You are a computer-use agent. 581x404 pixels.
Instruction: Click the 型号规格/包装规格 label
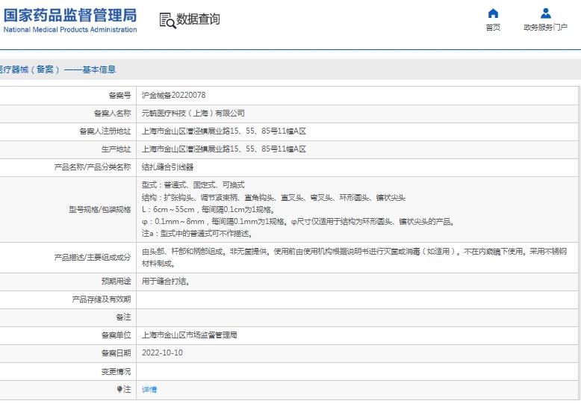(x=99, y=209)
